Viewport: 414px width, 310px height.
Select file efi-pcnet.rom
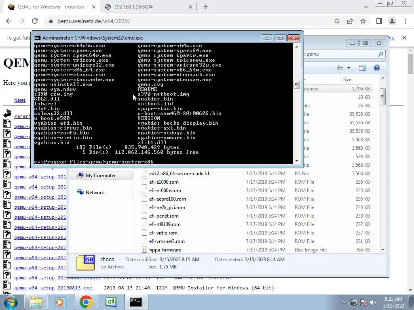click(x=164, y=216)
